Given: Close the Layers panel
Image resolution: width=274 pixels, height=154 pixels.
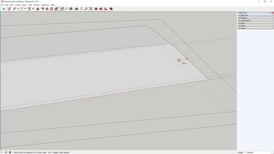Looking at the screenshot, I should [273, 26].
